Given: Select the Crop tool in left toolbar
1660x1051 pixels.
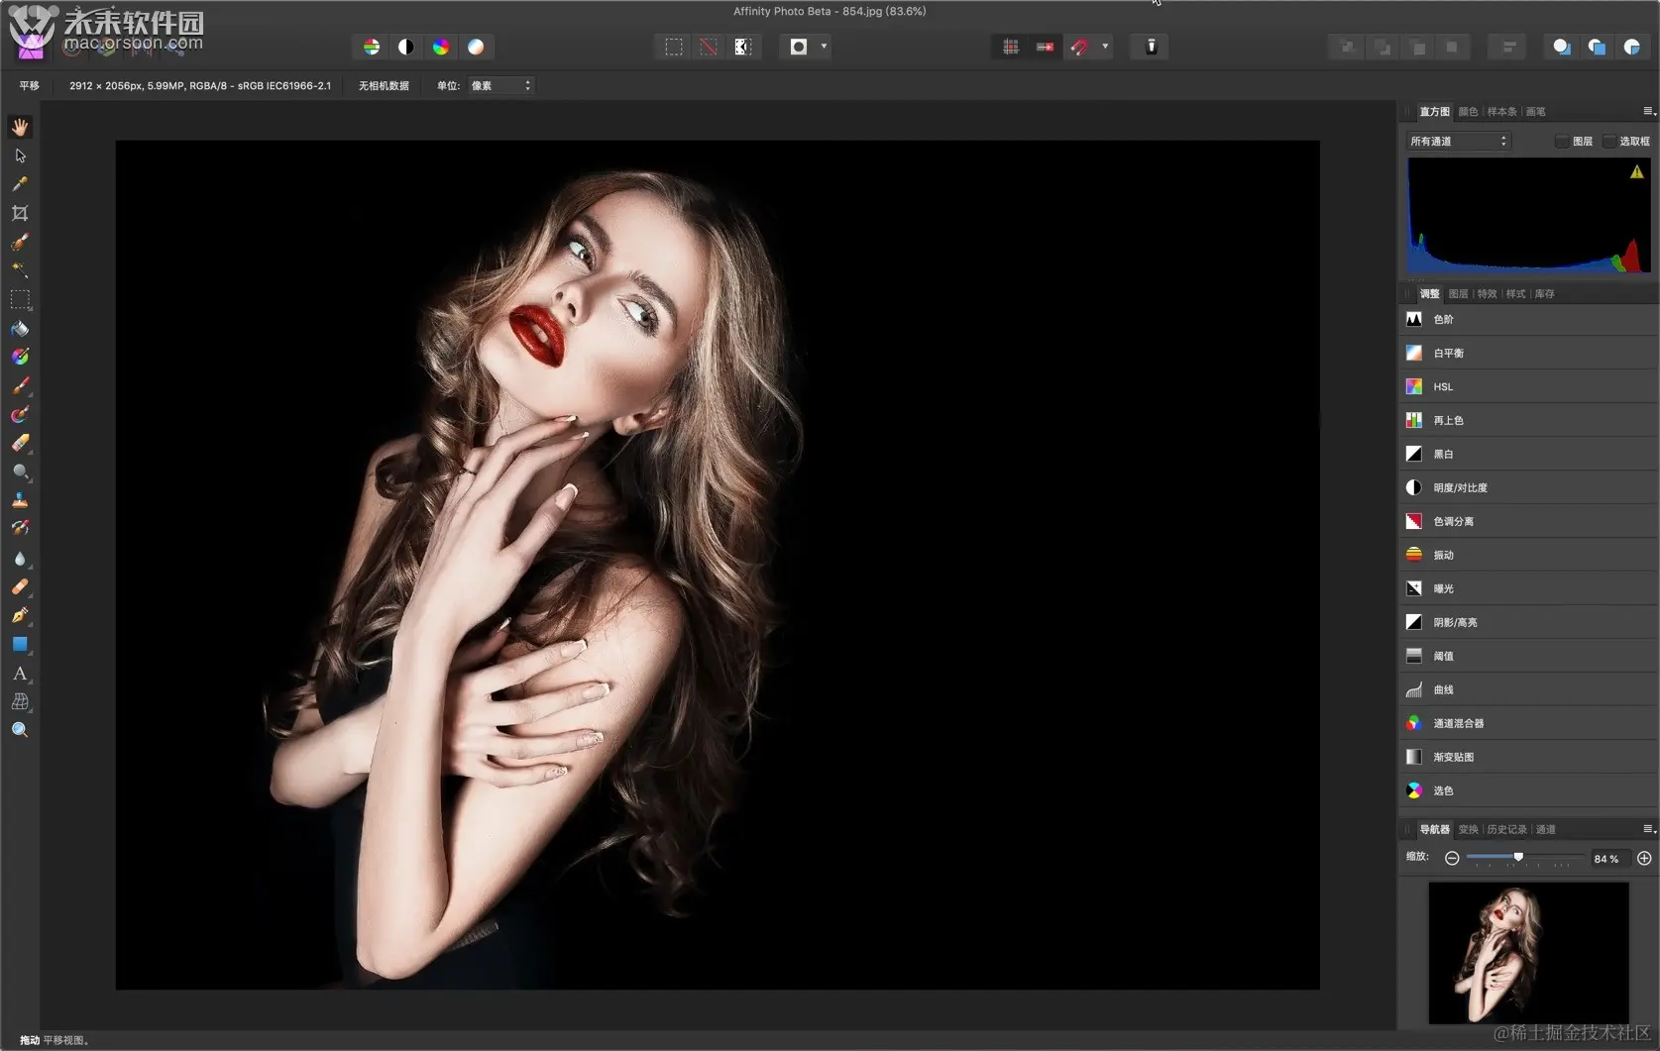Looking at the screenshot, I should [x=20, y=213].
